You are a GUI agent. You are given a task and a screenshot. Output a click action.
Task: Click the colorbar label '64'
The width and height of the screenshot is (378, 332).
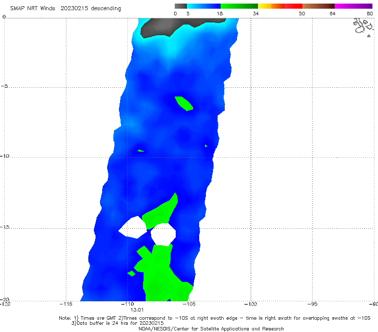[x=333, y=13]
